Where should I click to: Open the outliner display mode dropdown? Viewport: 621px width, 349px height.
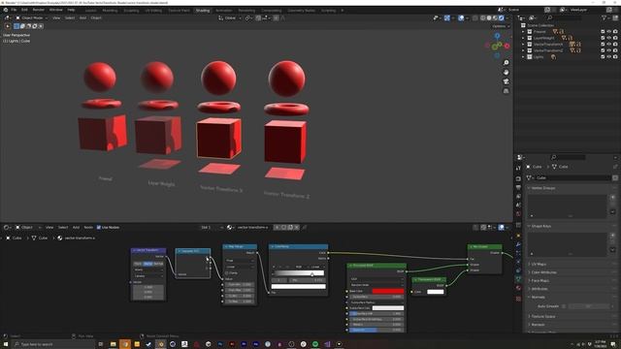533,17
